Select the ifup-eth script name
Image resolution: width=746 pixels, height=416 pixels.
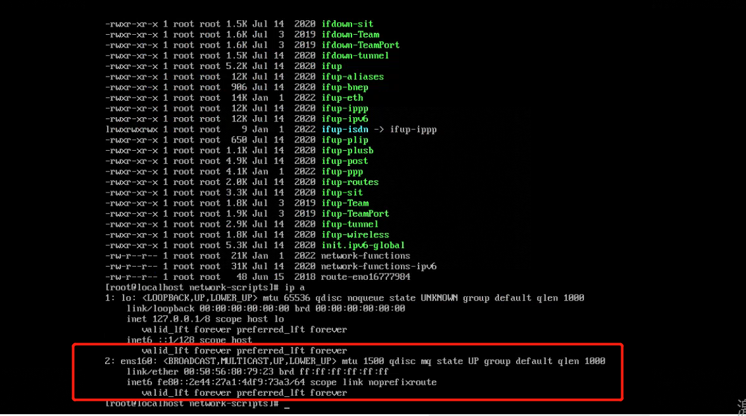(342, 98)
